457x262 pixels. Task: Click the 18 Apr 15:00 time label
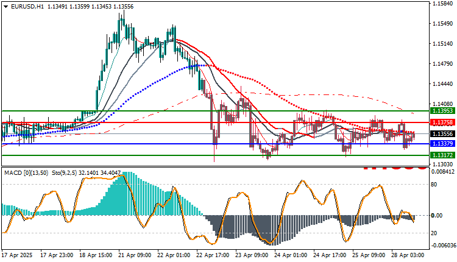pos(96,255)
